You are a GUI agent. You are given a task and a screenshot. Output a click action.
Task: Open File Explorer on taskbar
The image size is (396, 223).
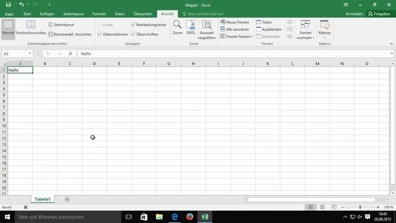[159, 217]
